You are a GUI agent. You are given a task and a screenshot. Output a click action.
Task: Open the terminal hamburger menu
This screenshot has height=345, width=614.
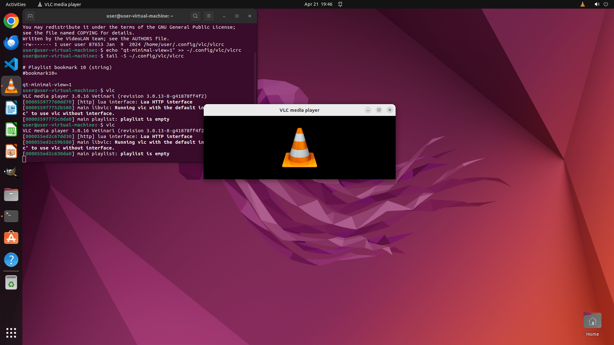coord(209,16)
